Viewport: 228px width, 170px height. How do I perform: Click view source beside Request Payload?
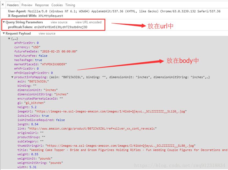(x=47, y=33)
